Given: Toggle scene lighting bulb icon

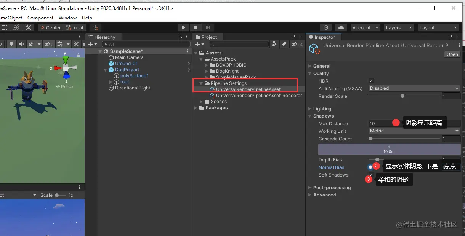Looking at the screenshot, I should [x=11, y=44].
